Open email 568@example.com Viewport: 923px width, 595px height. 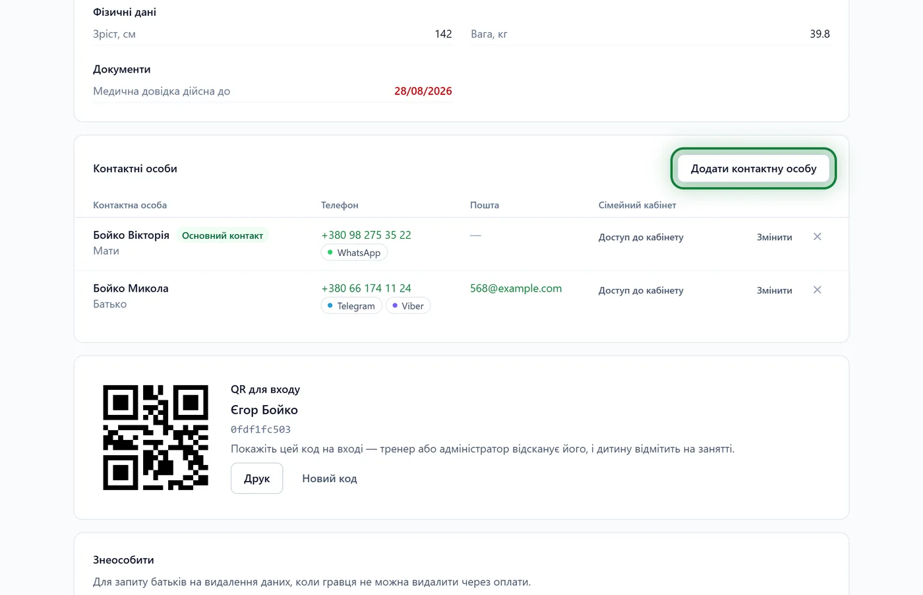click(516, 288)
